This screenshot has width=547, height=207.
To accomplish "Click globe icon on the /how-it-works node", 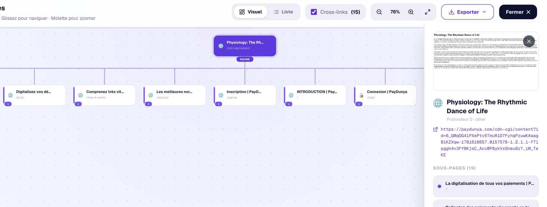I will (80, 95).
